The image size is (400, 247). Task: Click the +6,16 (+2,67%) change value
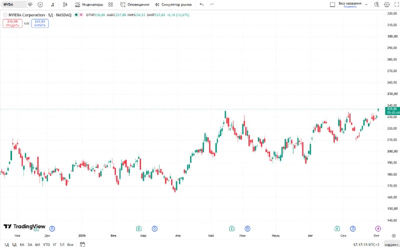(178, 15)
